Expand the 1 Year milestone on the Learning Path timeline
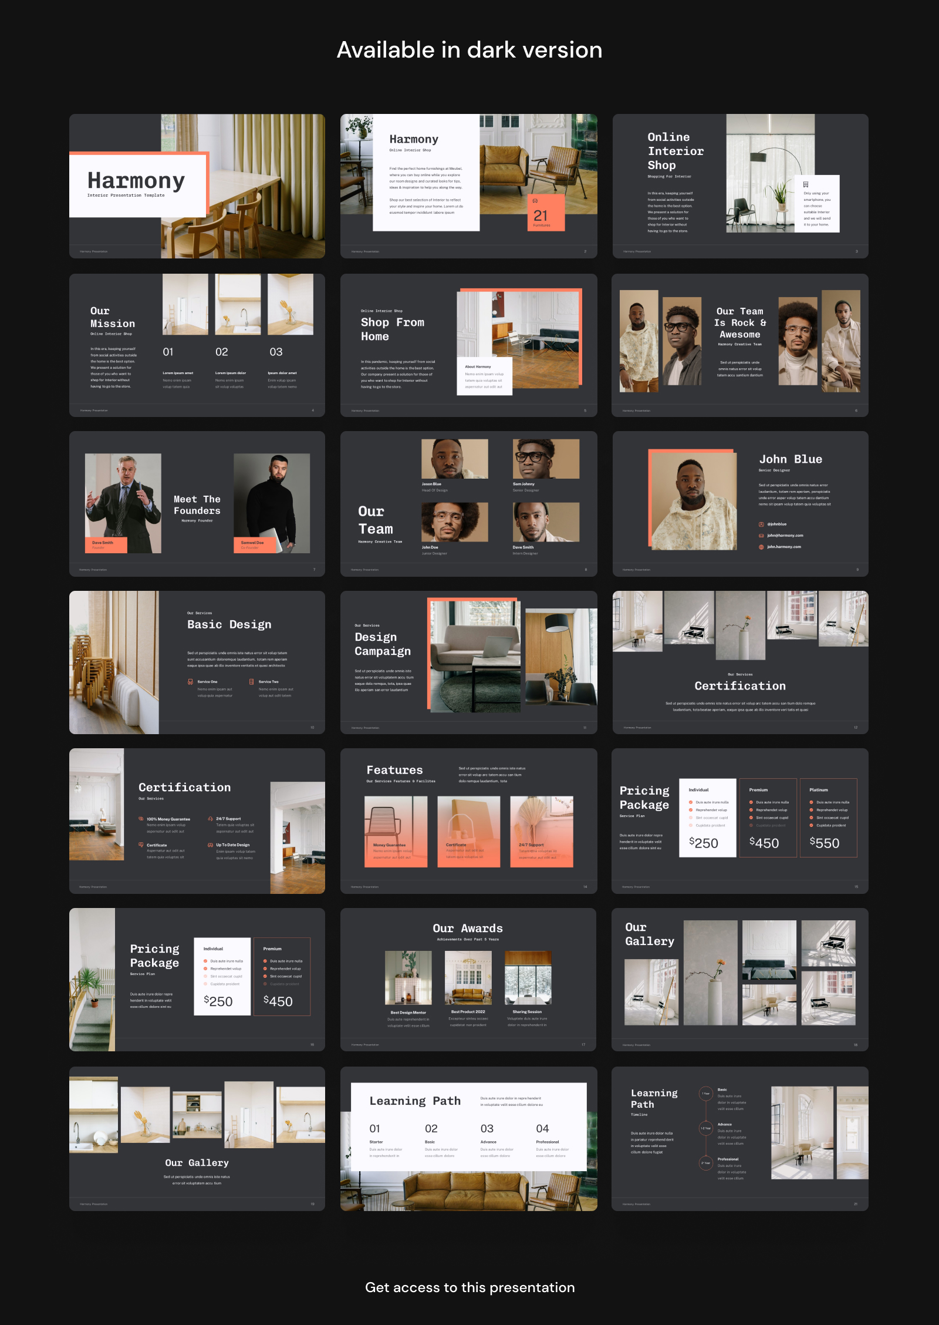 (706, 1094)
